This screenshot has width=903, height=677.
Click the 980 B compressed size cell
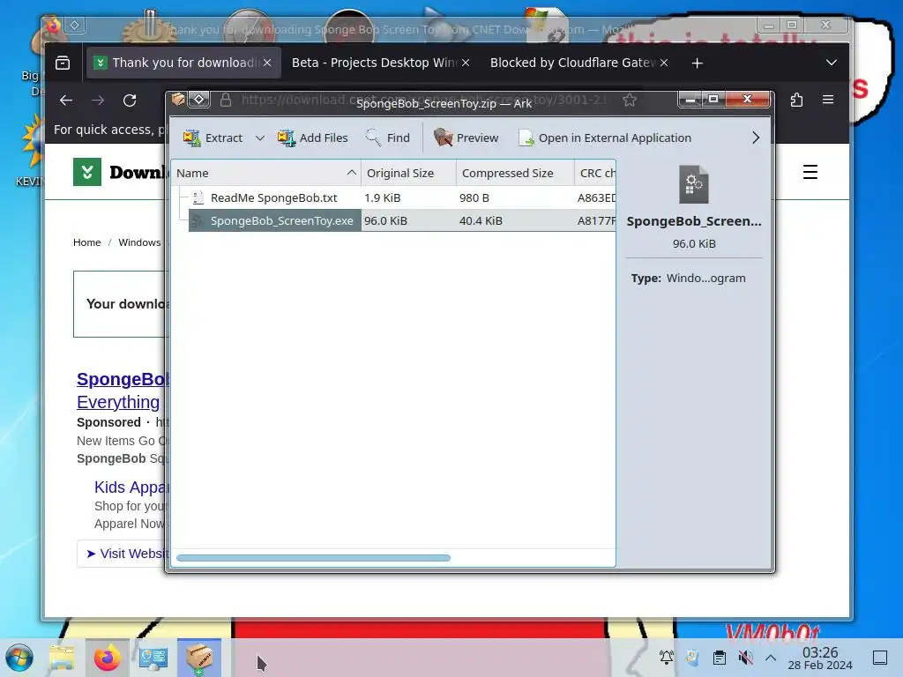tap(474, 197)
